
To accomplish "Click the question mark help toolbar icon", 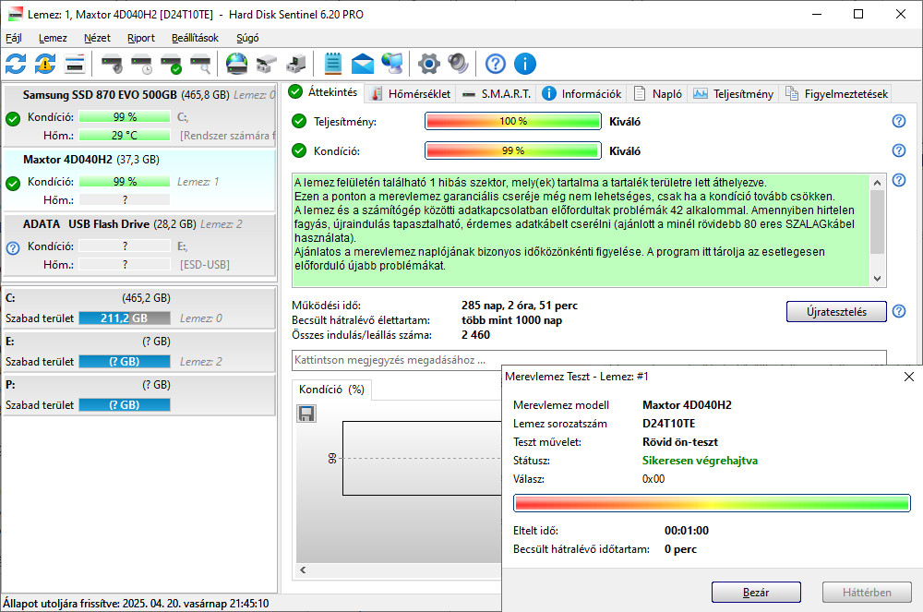I will coord(495,64).
